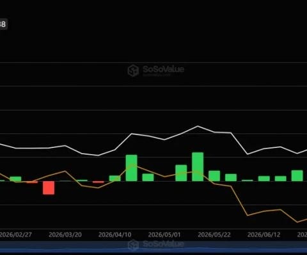Click the orange line peak over tall April bar
This screenshot has height=255, width=307.
click(132, 164)
